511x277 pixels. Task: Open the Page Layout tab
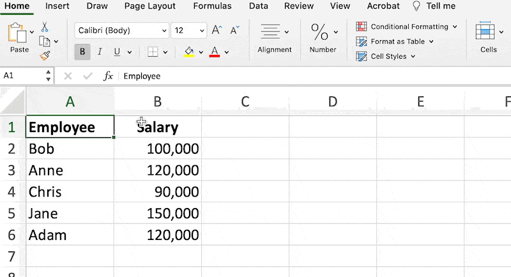[x=150, y=6]
